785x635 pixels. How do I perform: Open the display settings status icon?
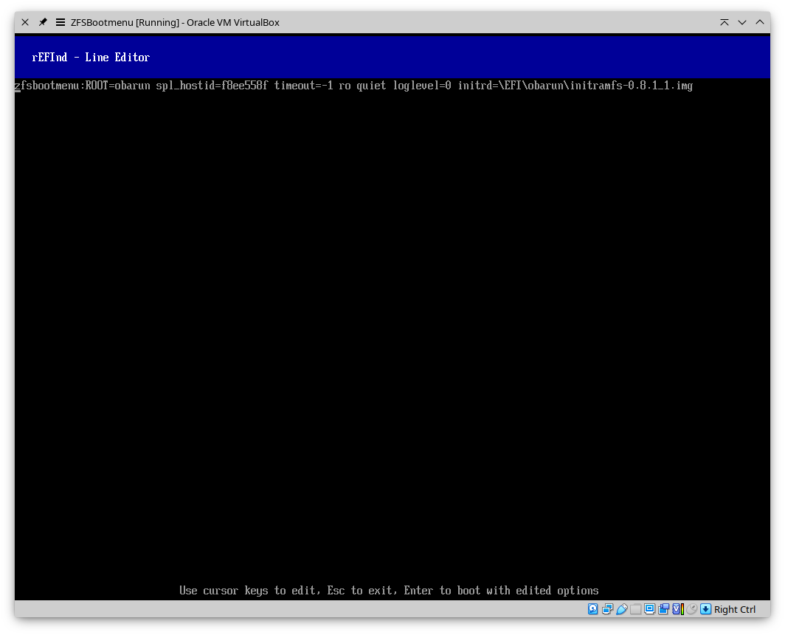(650, 609)
